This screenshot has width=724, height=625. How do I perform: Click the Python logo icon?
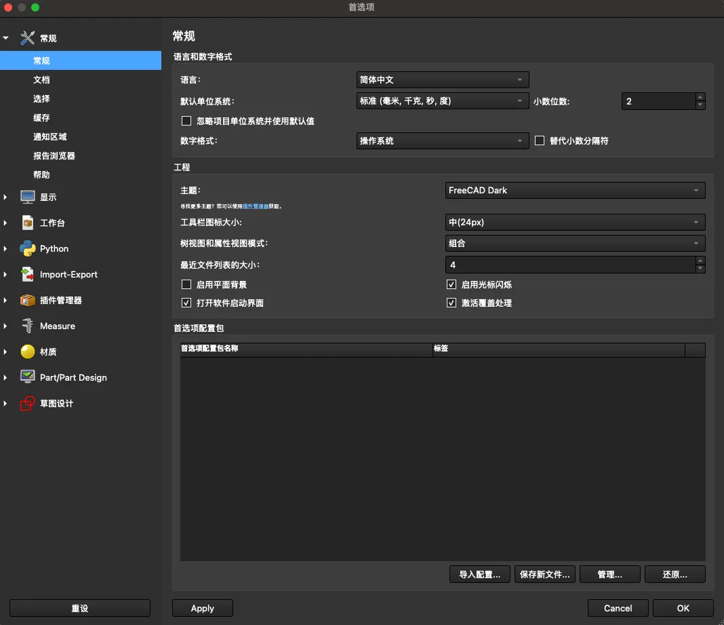coord(28,248)
